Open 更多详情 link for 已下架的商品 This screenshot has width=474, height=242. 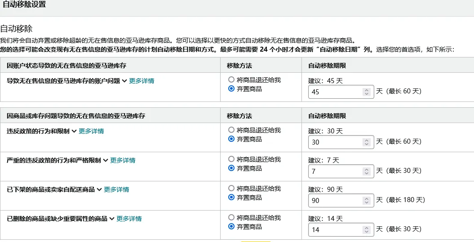[116, 189]
